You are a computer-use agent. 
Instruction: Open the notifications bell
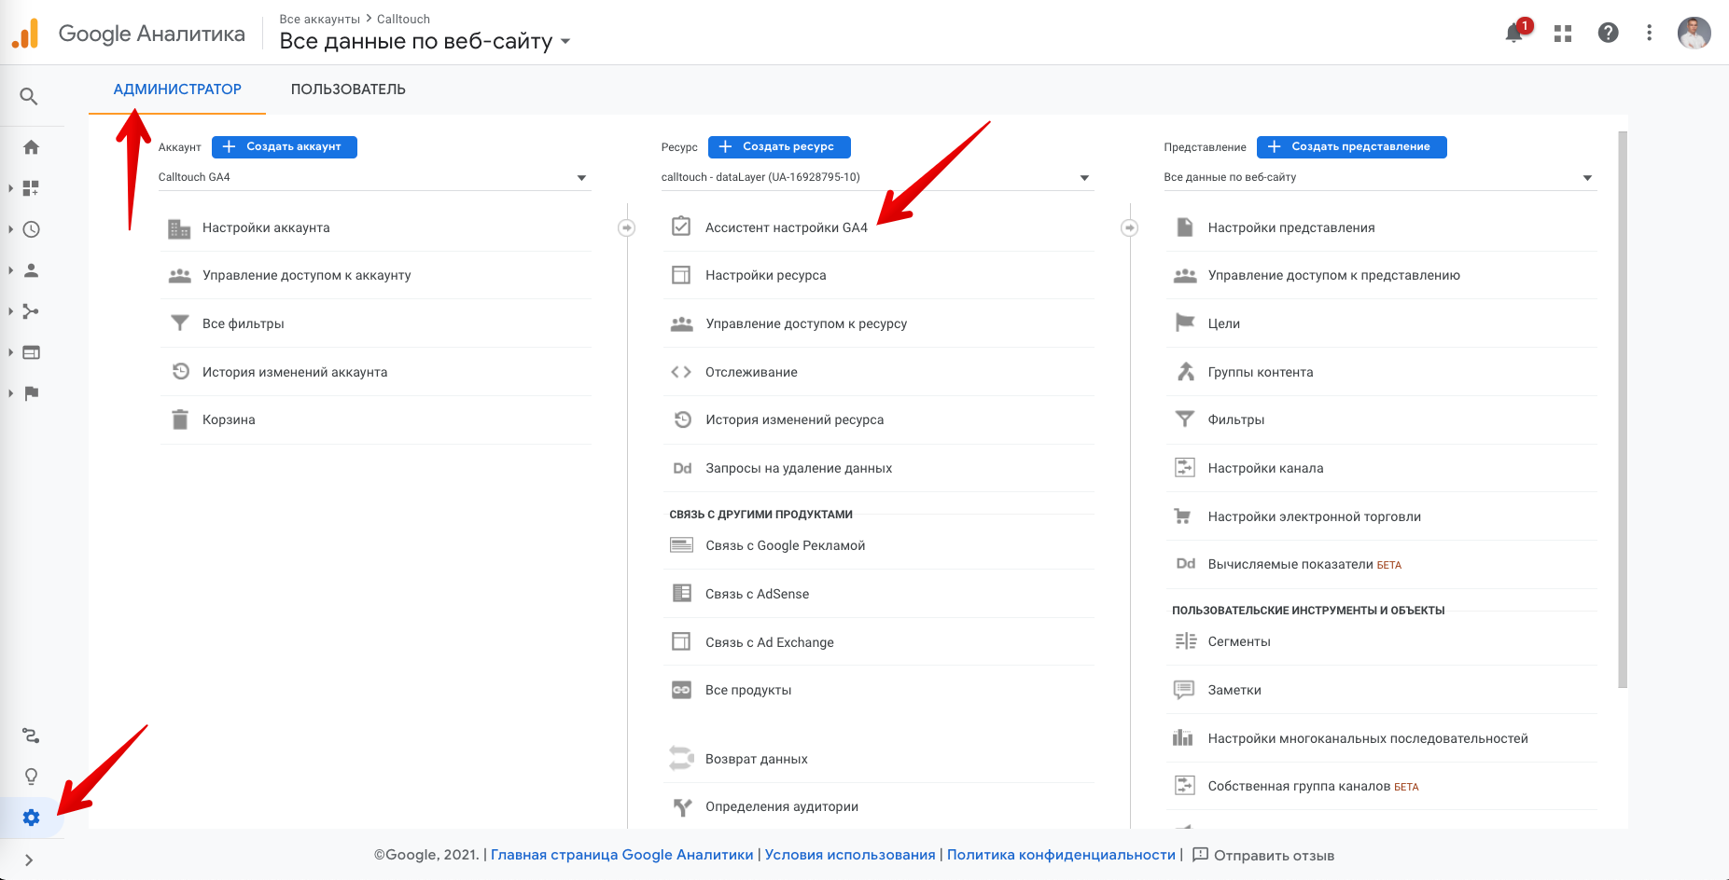pos(1513,33)
